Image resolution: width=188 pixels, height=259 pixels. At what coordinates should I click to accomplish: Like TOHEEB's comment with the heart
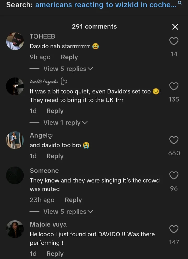tap(174, 41)
